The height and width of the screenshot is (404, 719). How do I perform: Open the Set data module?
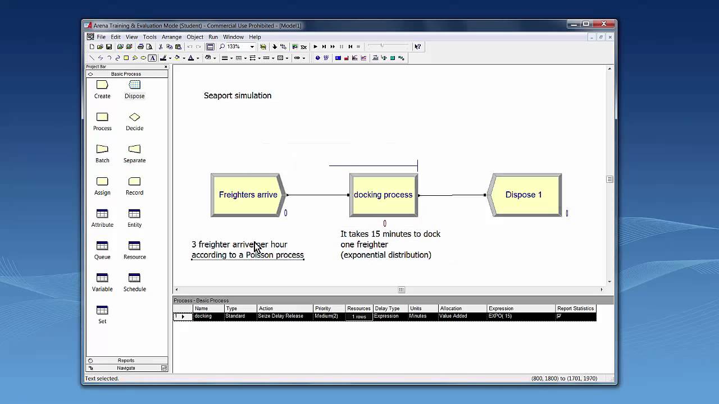(102, 314)
